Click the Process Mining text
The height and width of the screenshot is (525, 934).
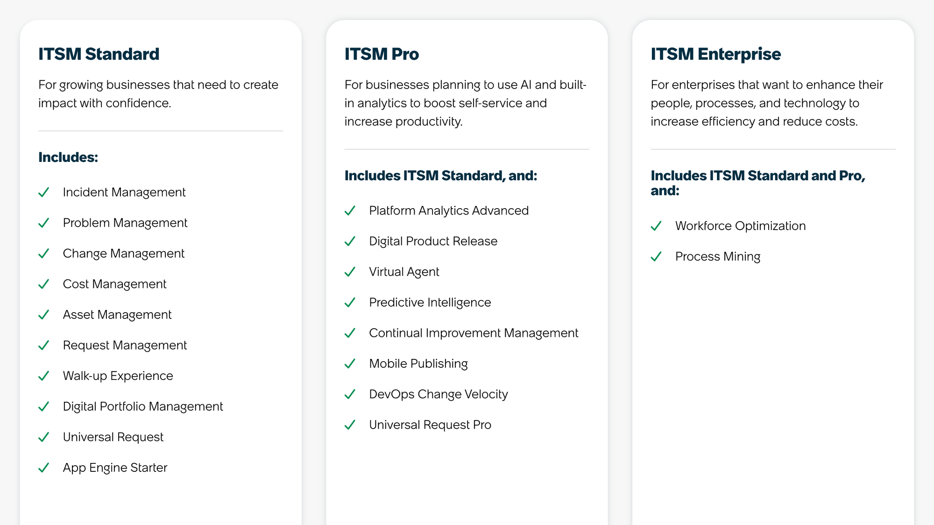point(718,257)
